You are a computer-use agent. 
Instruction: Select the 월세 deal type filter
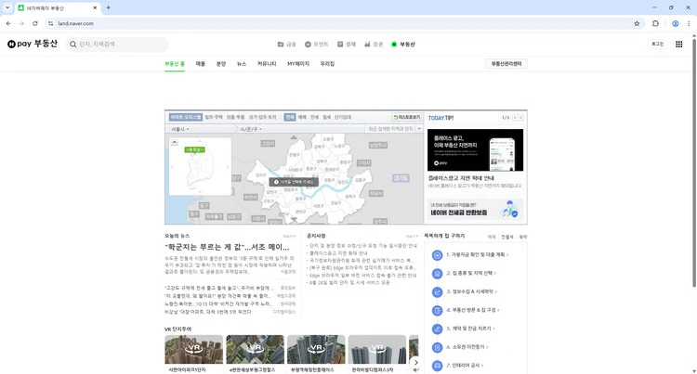point(327,118)
